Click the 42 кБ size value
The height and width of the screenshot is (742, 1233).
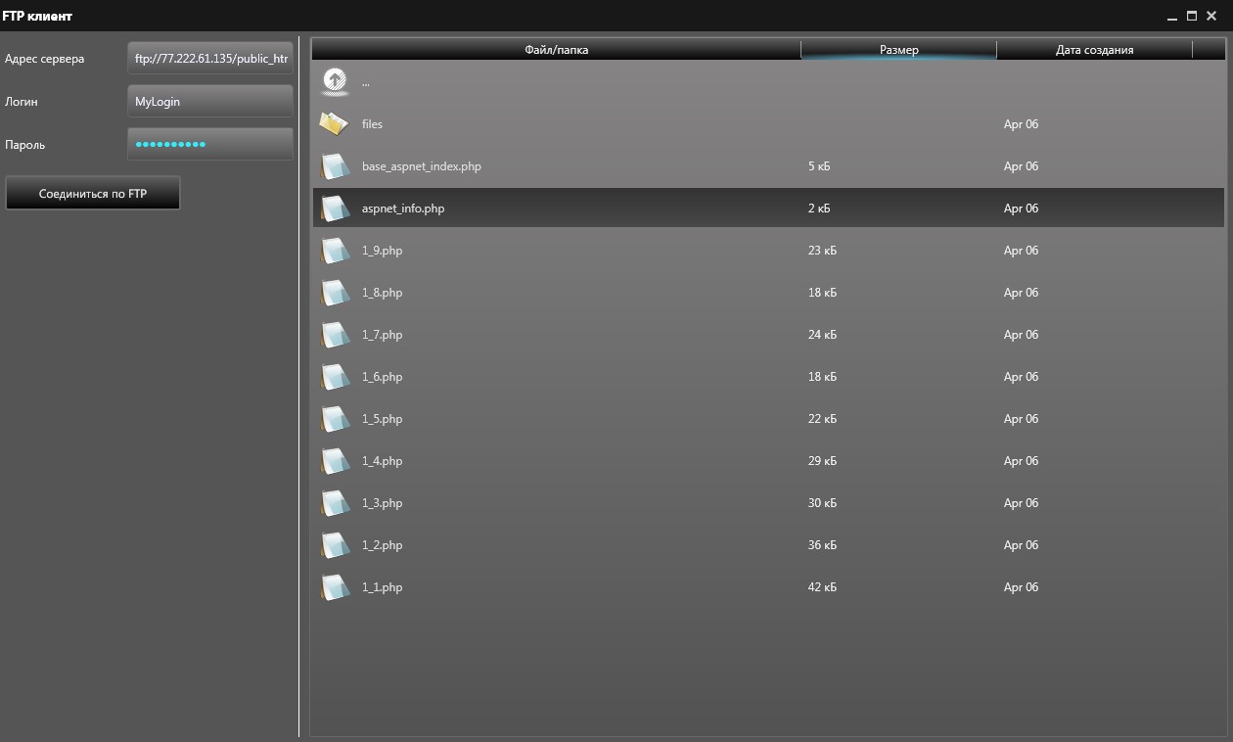pos(822,587)
